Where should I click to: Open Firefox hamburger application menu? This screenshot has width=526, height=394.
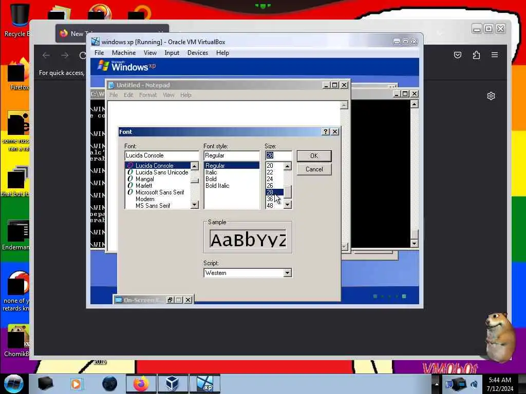[495, 55]
